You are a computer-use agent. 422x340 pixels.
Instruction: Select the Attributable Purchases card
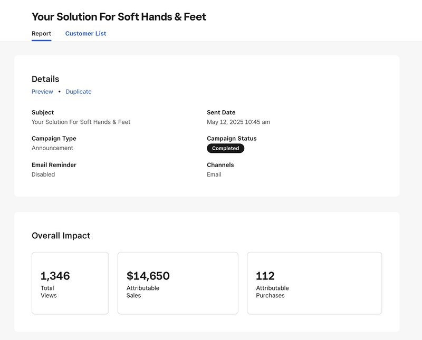[x=314, y=283]
